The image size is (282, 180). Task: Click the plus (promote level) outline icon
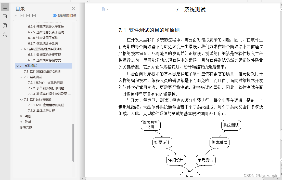[28, 16]
